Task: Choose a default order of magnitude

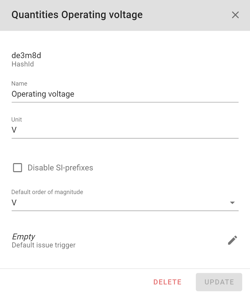Action: [x=126, y=203]
